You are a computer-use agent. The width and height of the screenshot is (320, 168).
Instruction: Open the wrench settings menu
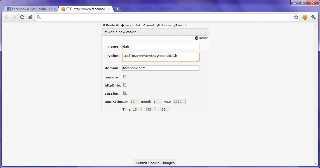[313, 17]
